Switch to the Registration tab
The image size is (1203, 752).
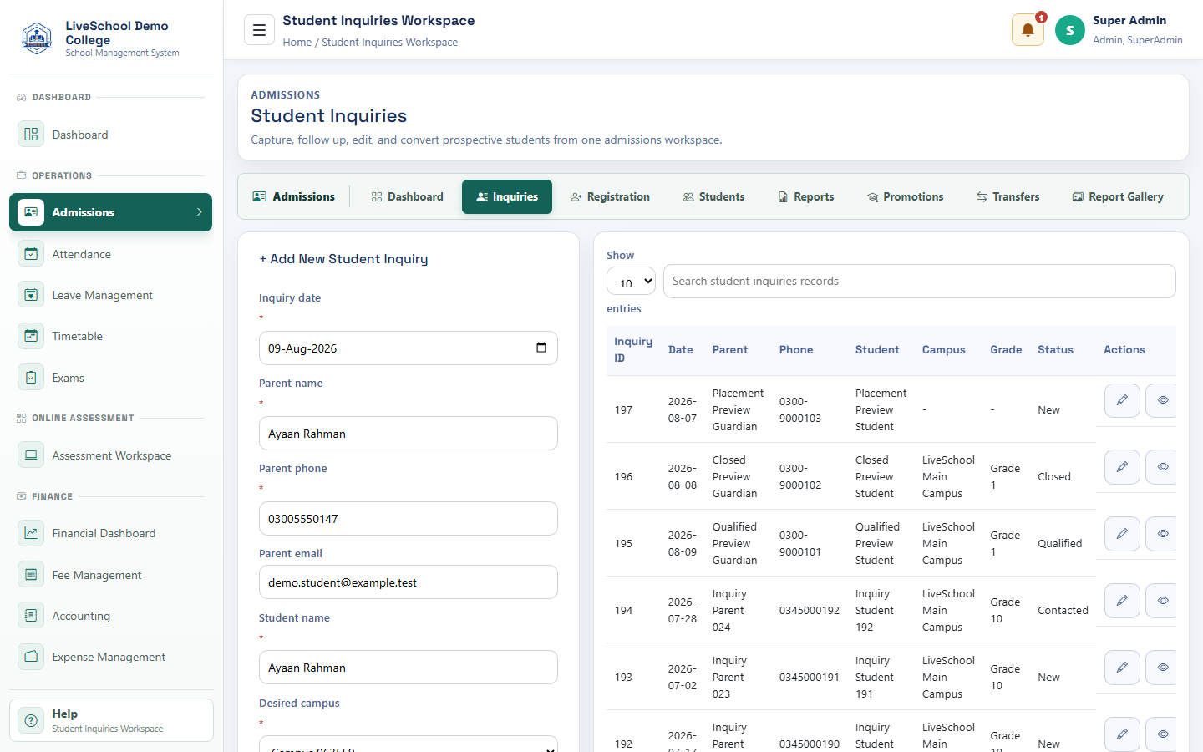click(x=610, y=196)
